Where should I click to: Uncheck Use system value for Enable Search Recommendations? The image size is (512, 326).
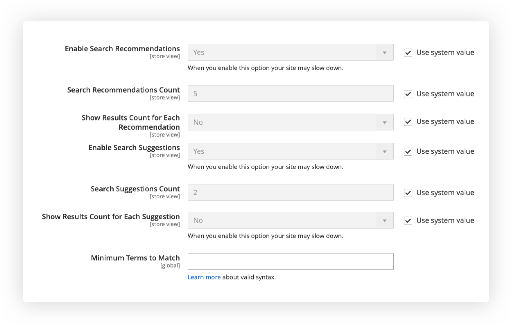tap(408, 52)
